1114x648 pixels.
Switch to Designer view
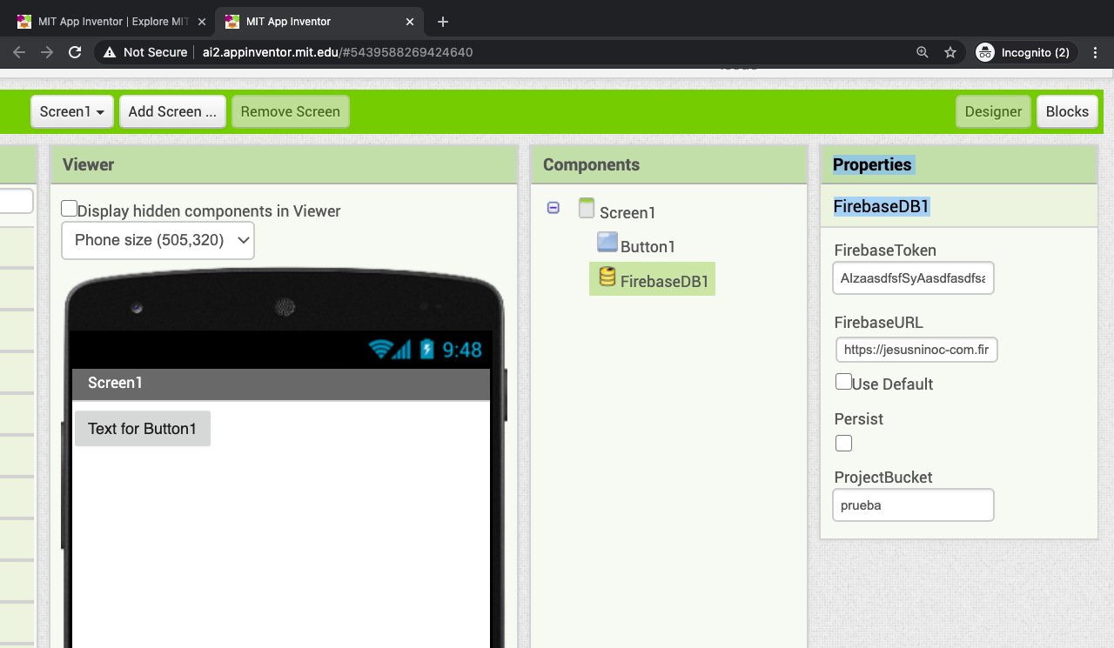pyautogui.click(x=993, y=111)
